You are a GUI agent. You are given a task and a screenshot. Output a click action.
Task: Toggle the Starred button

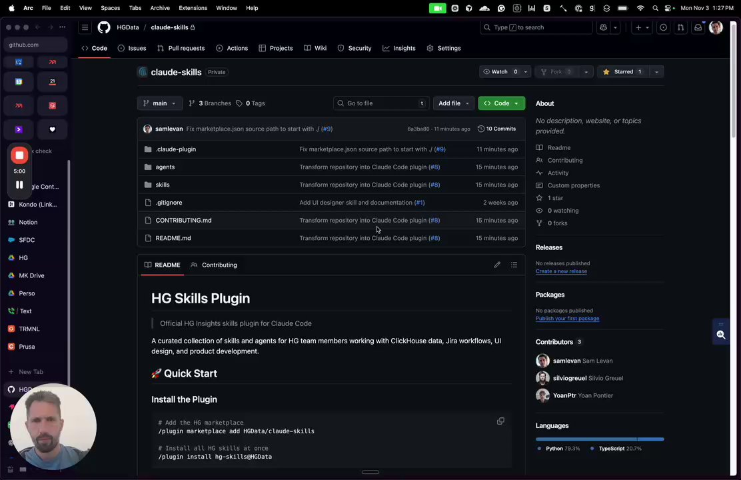[624, 72]
